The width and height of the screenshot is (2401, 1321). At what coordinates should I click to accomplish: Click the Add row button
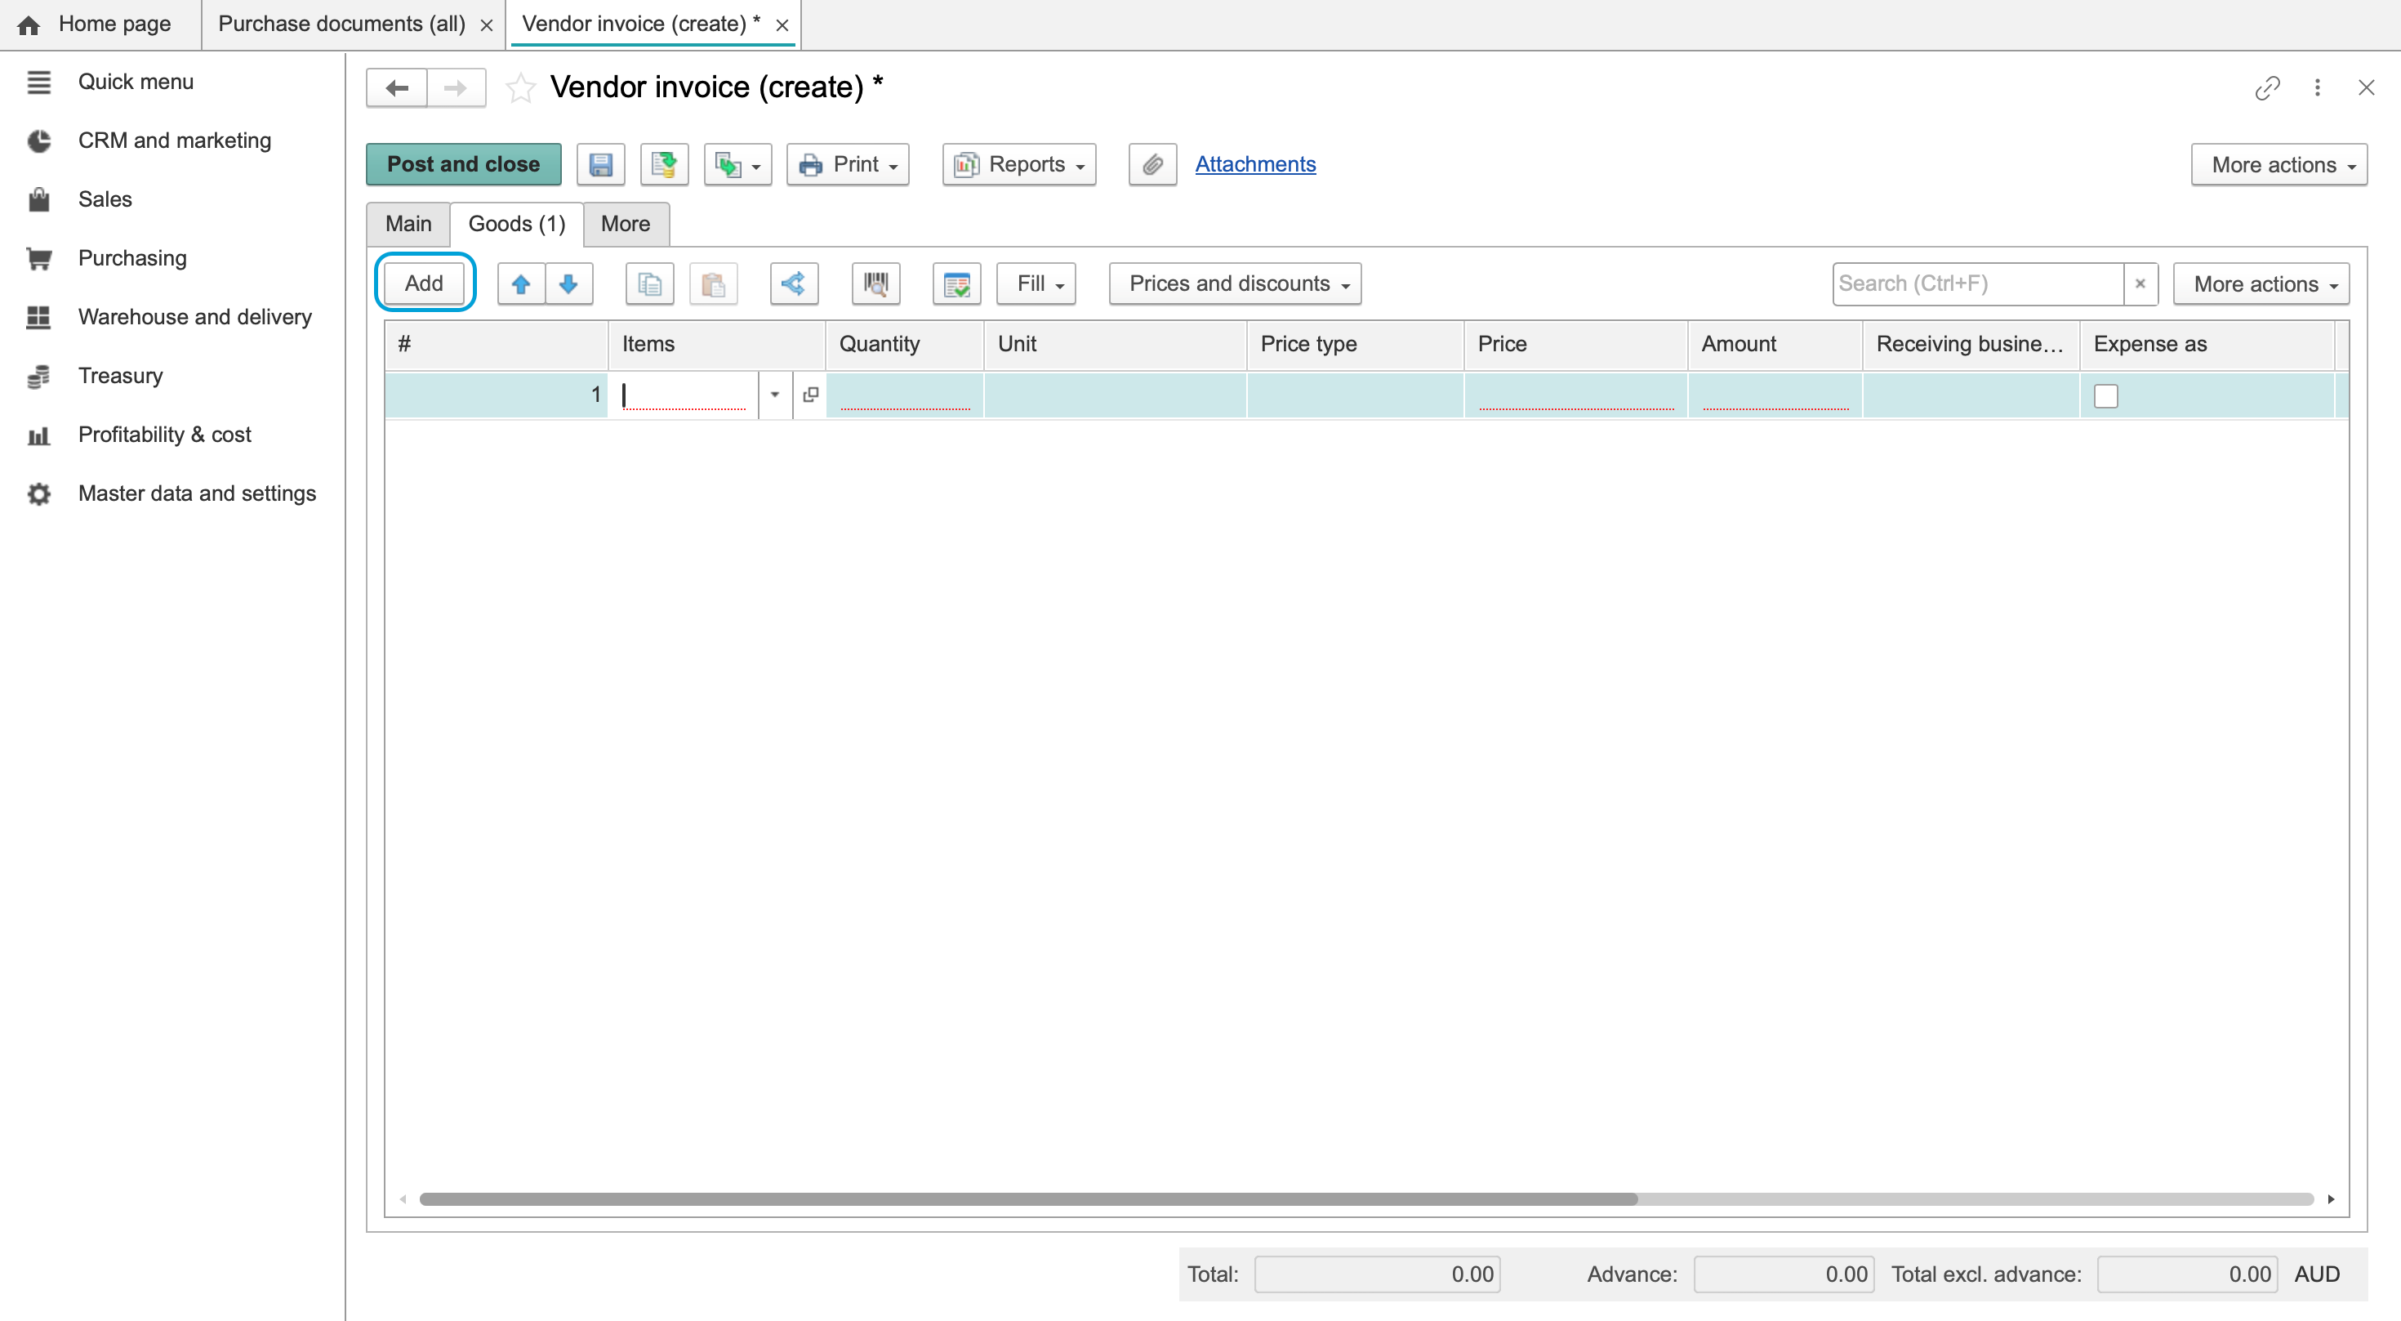tap(424, 283)
